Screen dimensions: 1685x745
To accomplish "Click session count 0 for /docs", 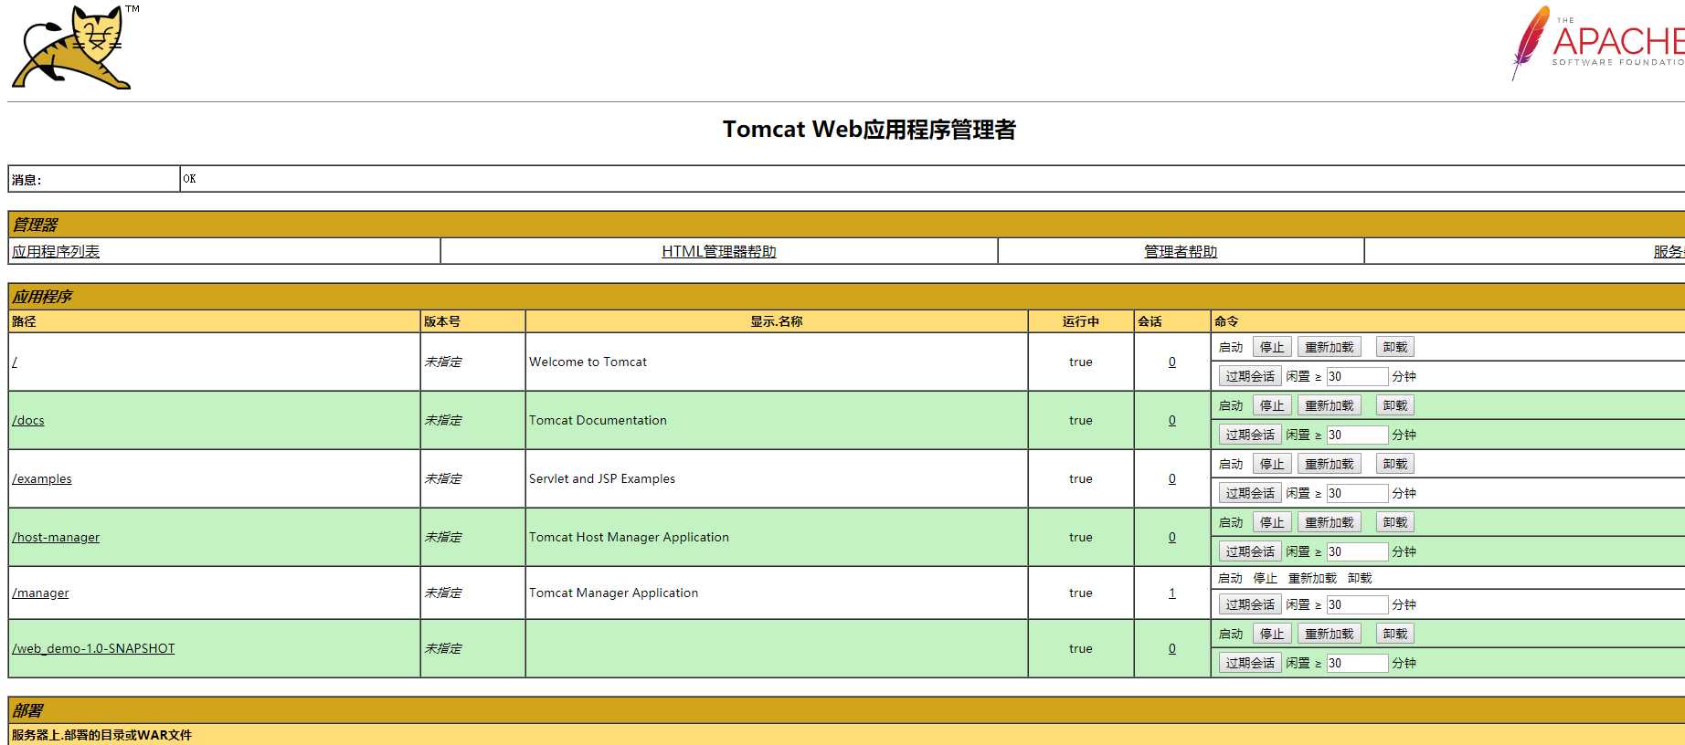I will (1172, 420).
